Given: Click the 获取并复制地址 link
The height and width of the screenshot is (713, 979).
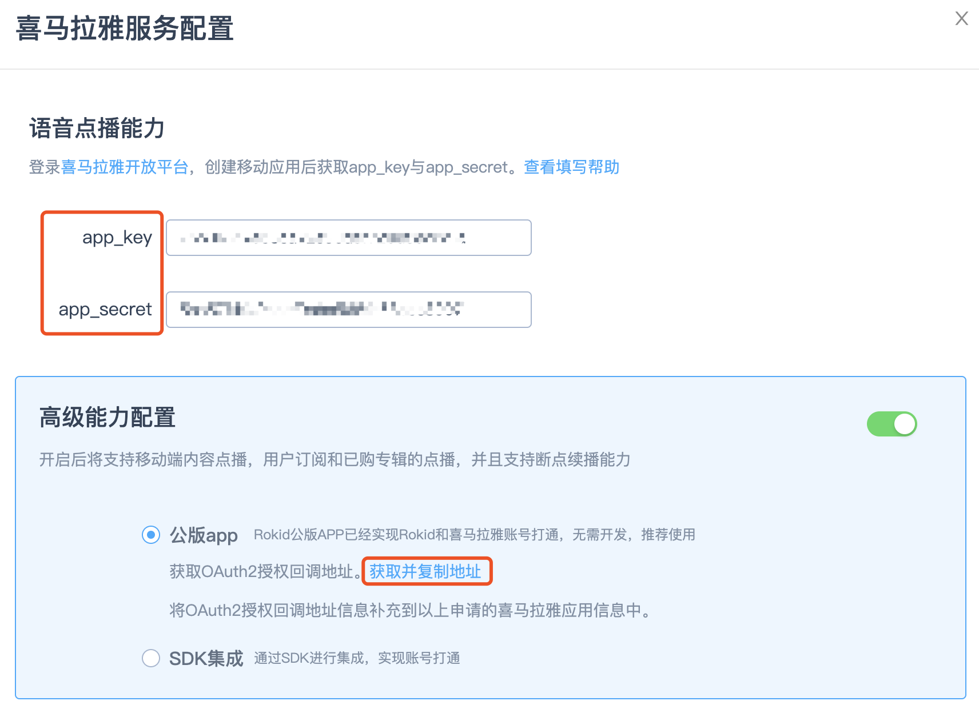Looking at the screenshot, I should coord(425,571).
